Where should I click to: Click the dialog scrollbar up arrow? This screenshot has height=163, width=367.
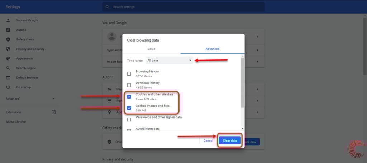243,56
